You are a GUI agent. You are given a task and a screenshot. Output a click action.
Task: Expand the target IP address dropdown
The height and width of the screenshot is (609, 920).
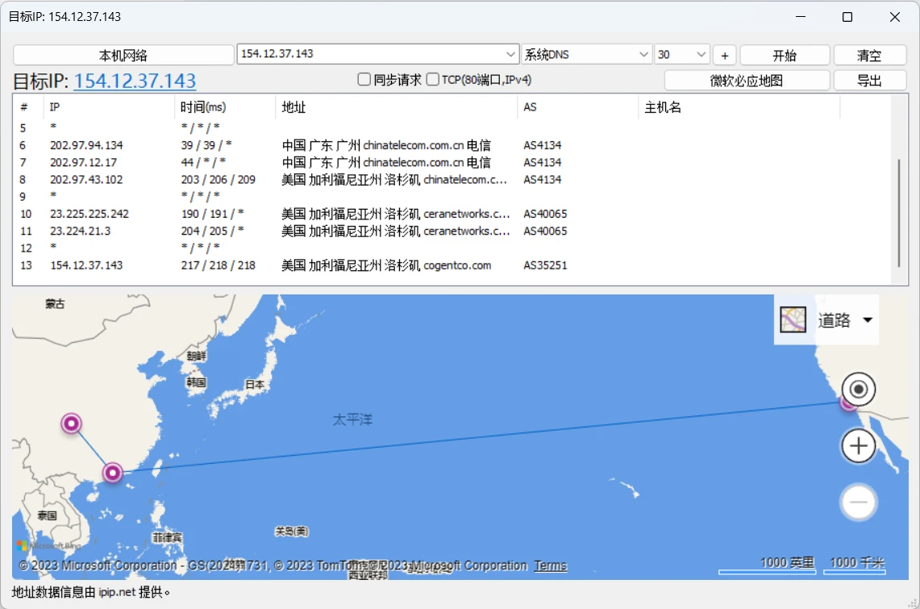coord(510,54)
